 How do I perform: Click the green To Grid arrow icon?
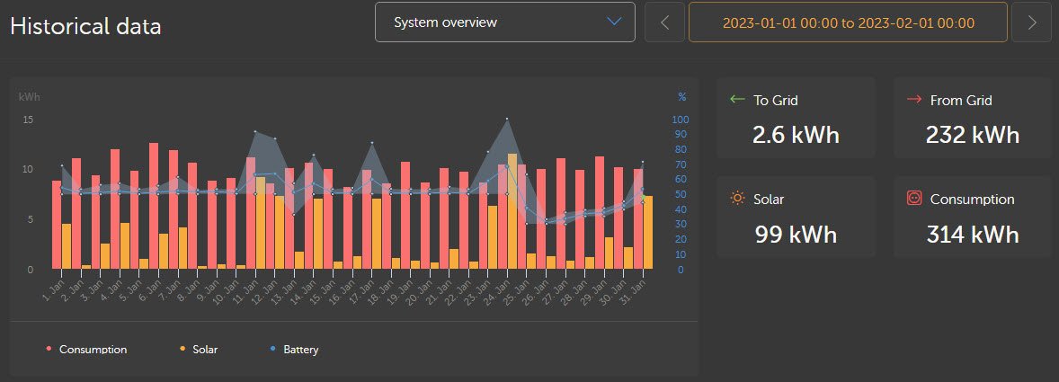pos(738,100)
